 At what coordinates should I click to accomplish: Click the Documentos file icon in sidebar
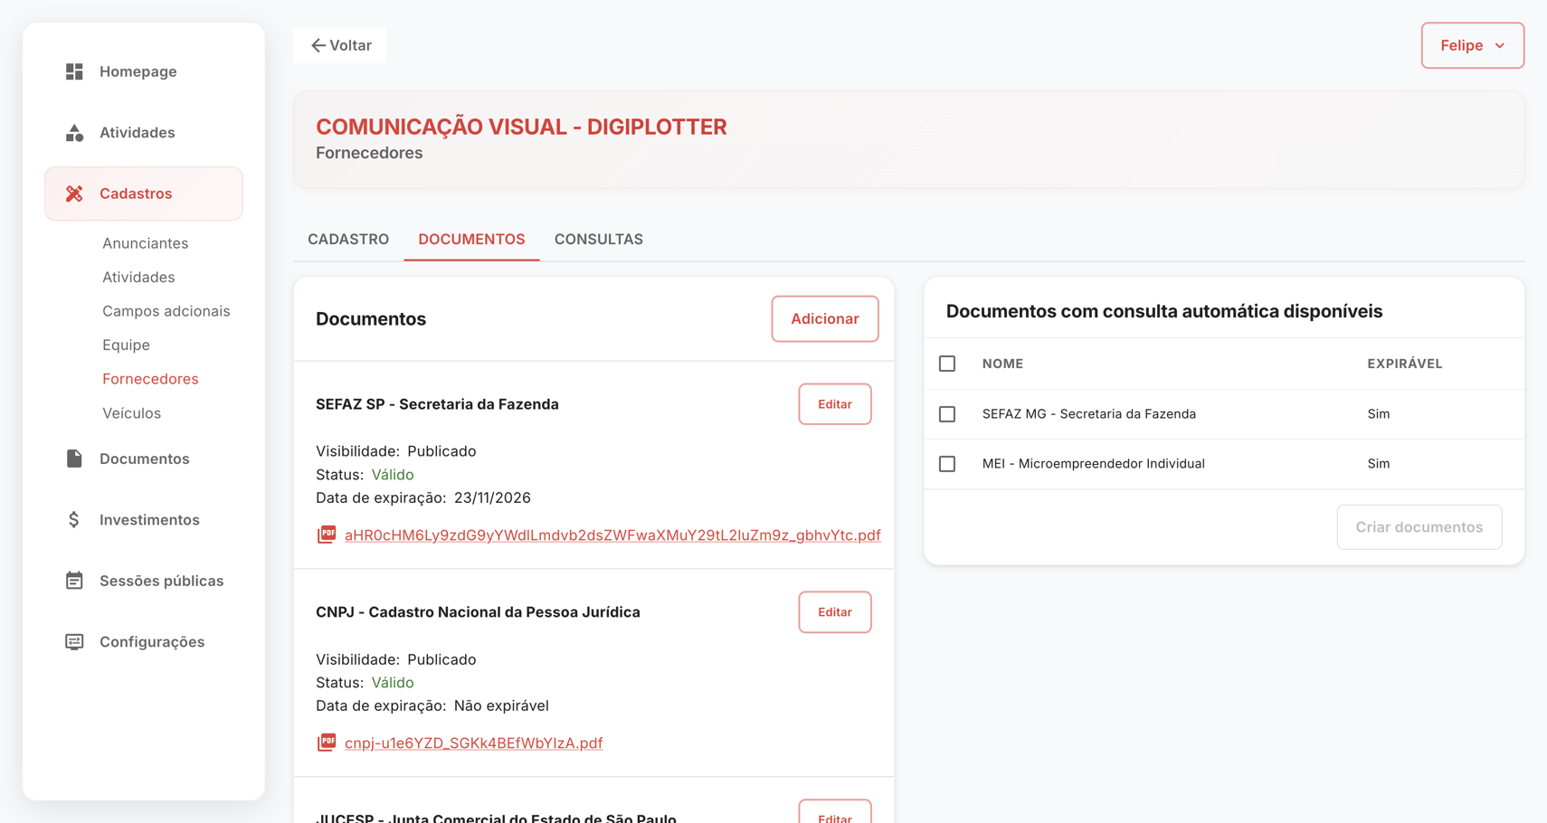click(74, 459)
